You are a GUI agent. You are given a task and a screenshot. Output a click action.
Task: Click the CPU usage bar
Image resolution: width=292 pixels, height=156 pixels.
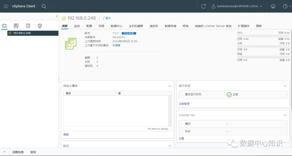(x=263, y=36)
